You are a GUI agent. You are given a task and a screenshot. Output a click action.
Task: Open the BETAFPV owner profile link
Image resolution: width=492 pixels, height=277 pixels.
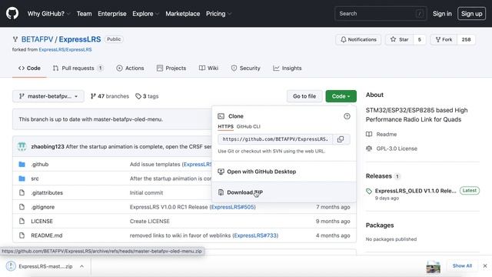pyautogui.click(x=38, y=39)
